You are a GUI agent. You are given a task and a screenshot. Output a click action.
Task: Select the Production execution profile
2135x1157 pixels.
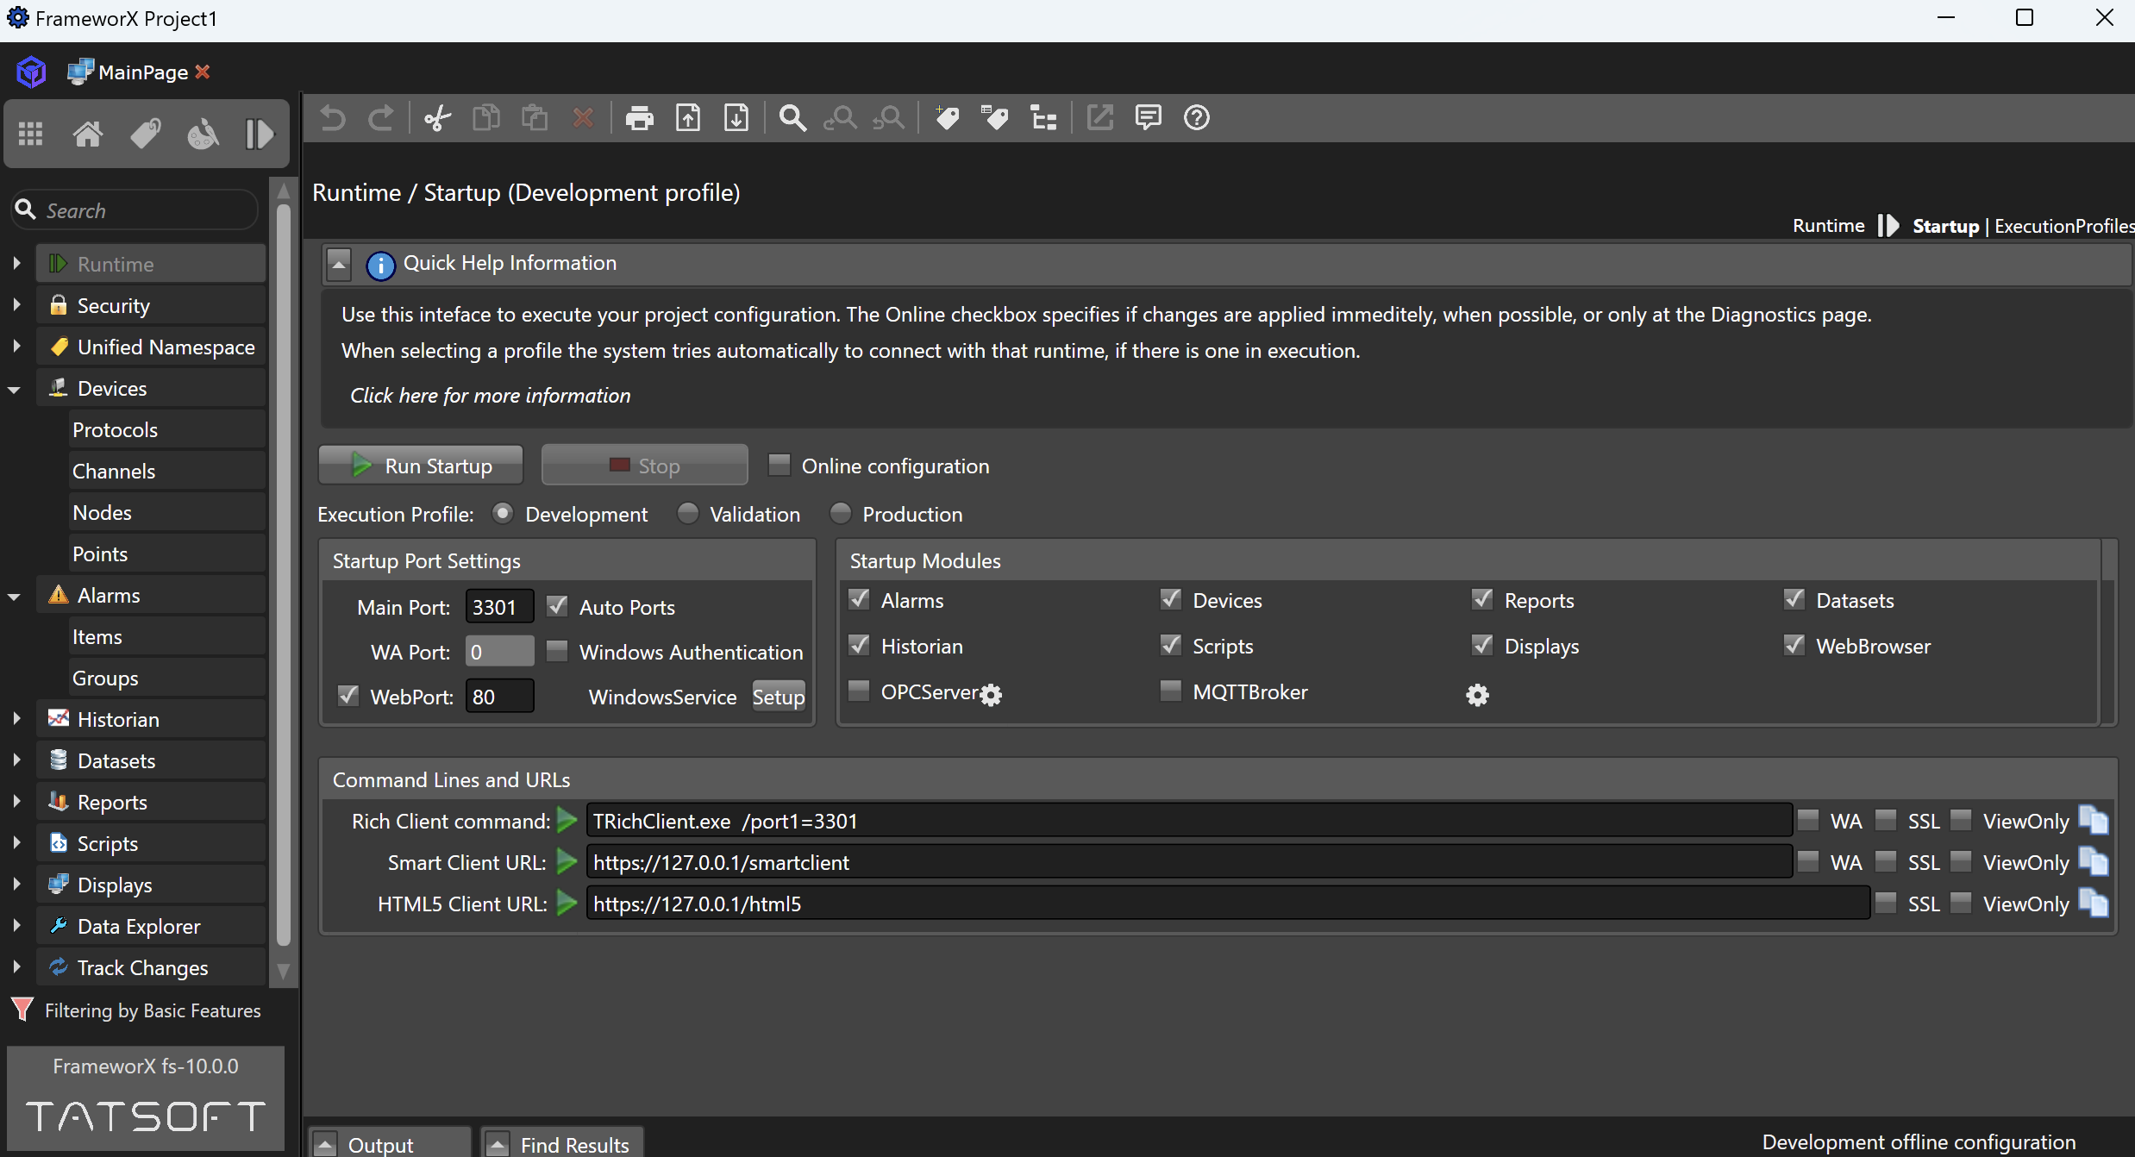click(x=841, y=514)
